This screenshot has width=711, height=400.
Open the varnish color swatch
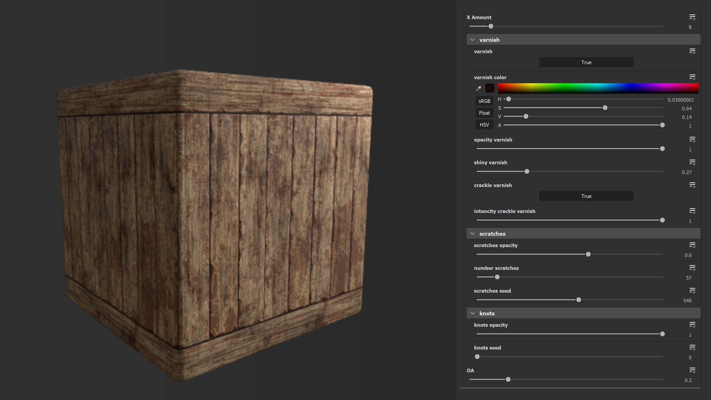pos(489,88)
